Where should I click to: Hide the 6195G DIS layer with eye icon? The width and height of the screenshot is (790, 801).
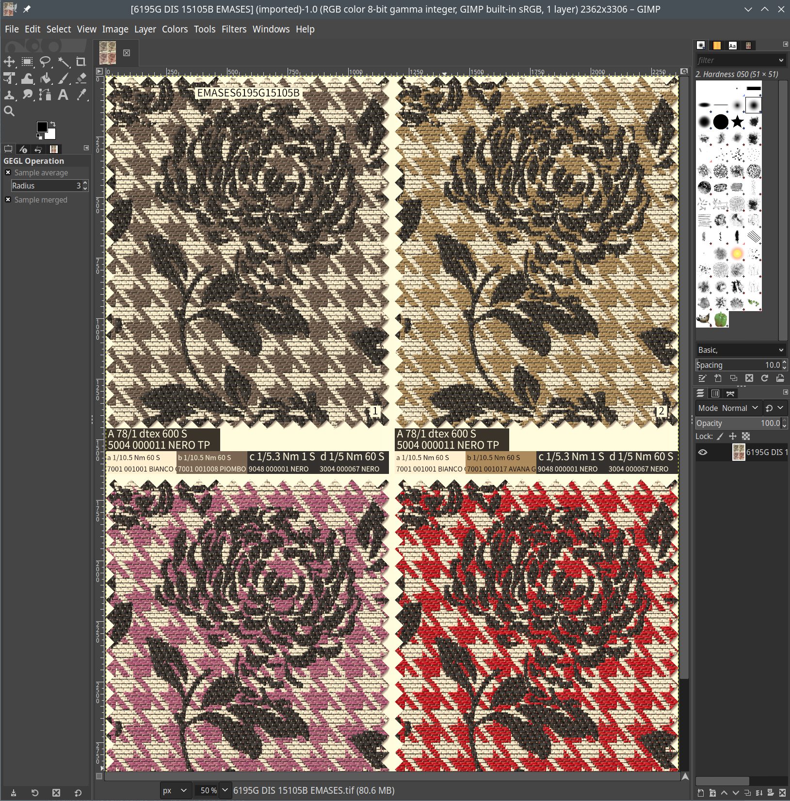click(x=703, y=452)
